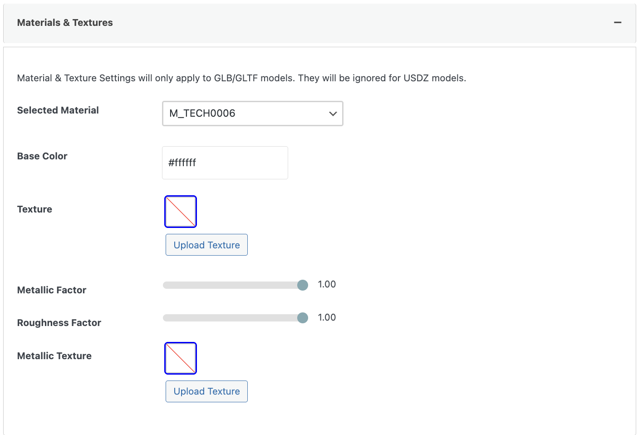Screen dimensions: 638x435
Task: Click Upload Texture below the Texture preview
Action: tap(206, 245)
